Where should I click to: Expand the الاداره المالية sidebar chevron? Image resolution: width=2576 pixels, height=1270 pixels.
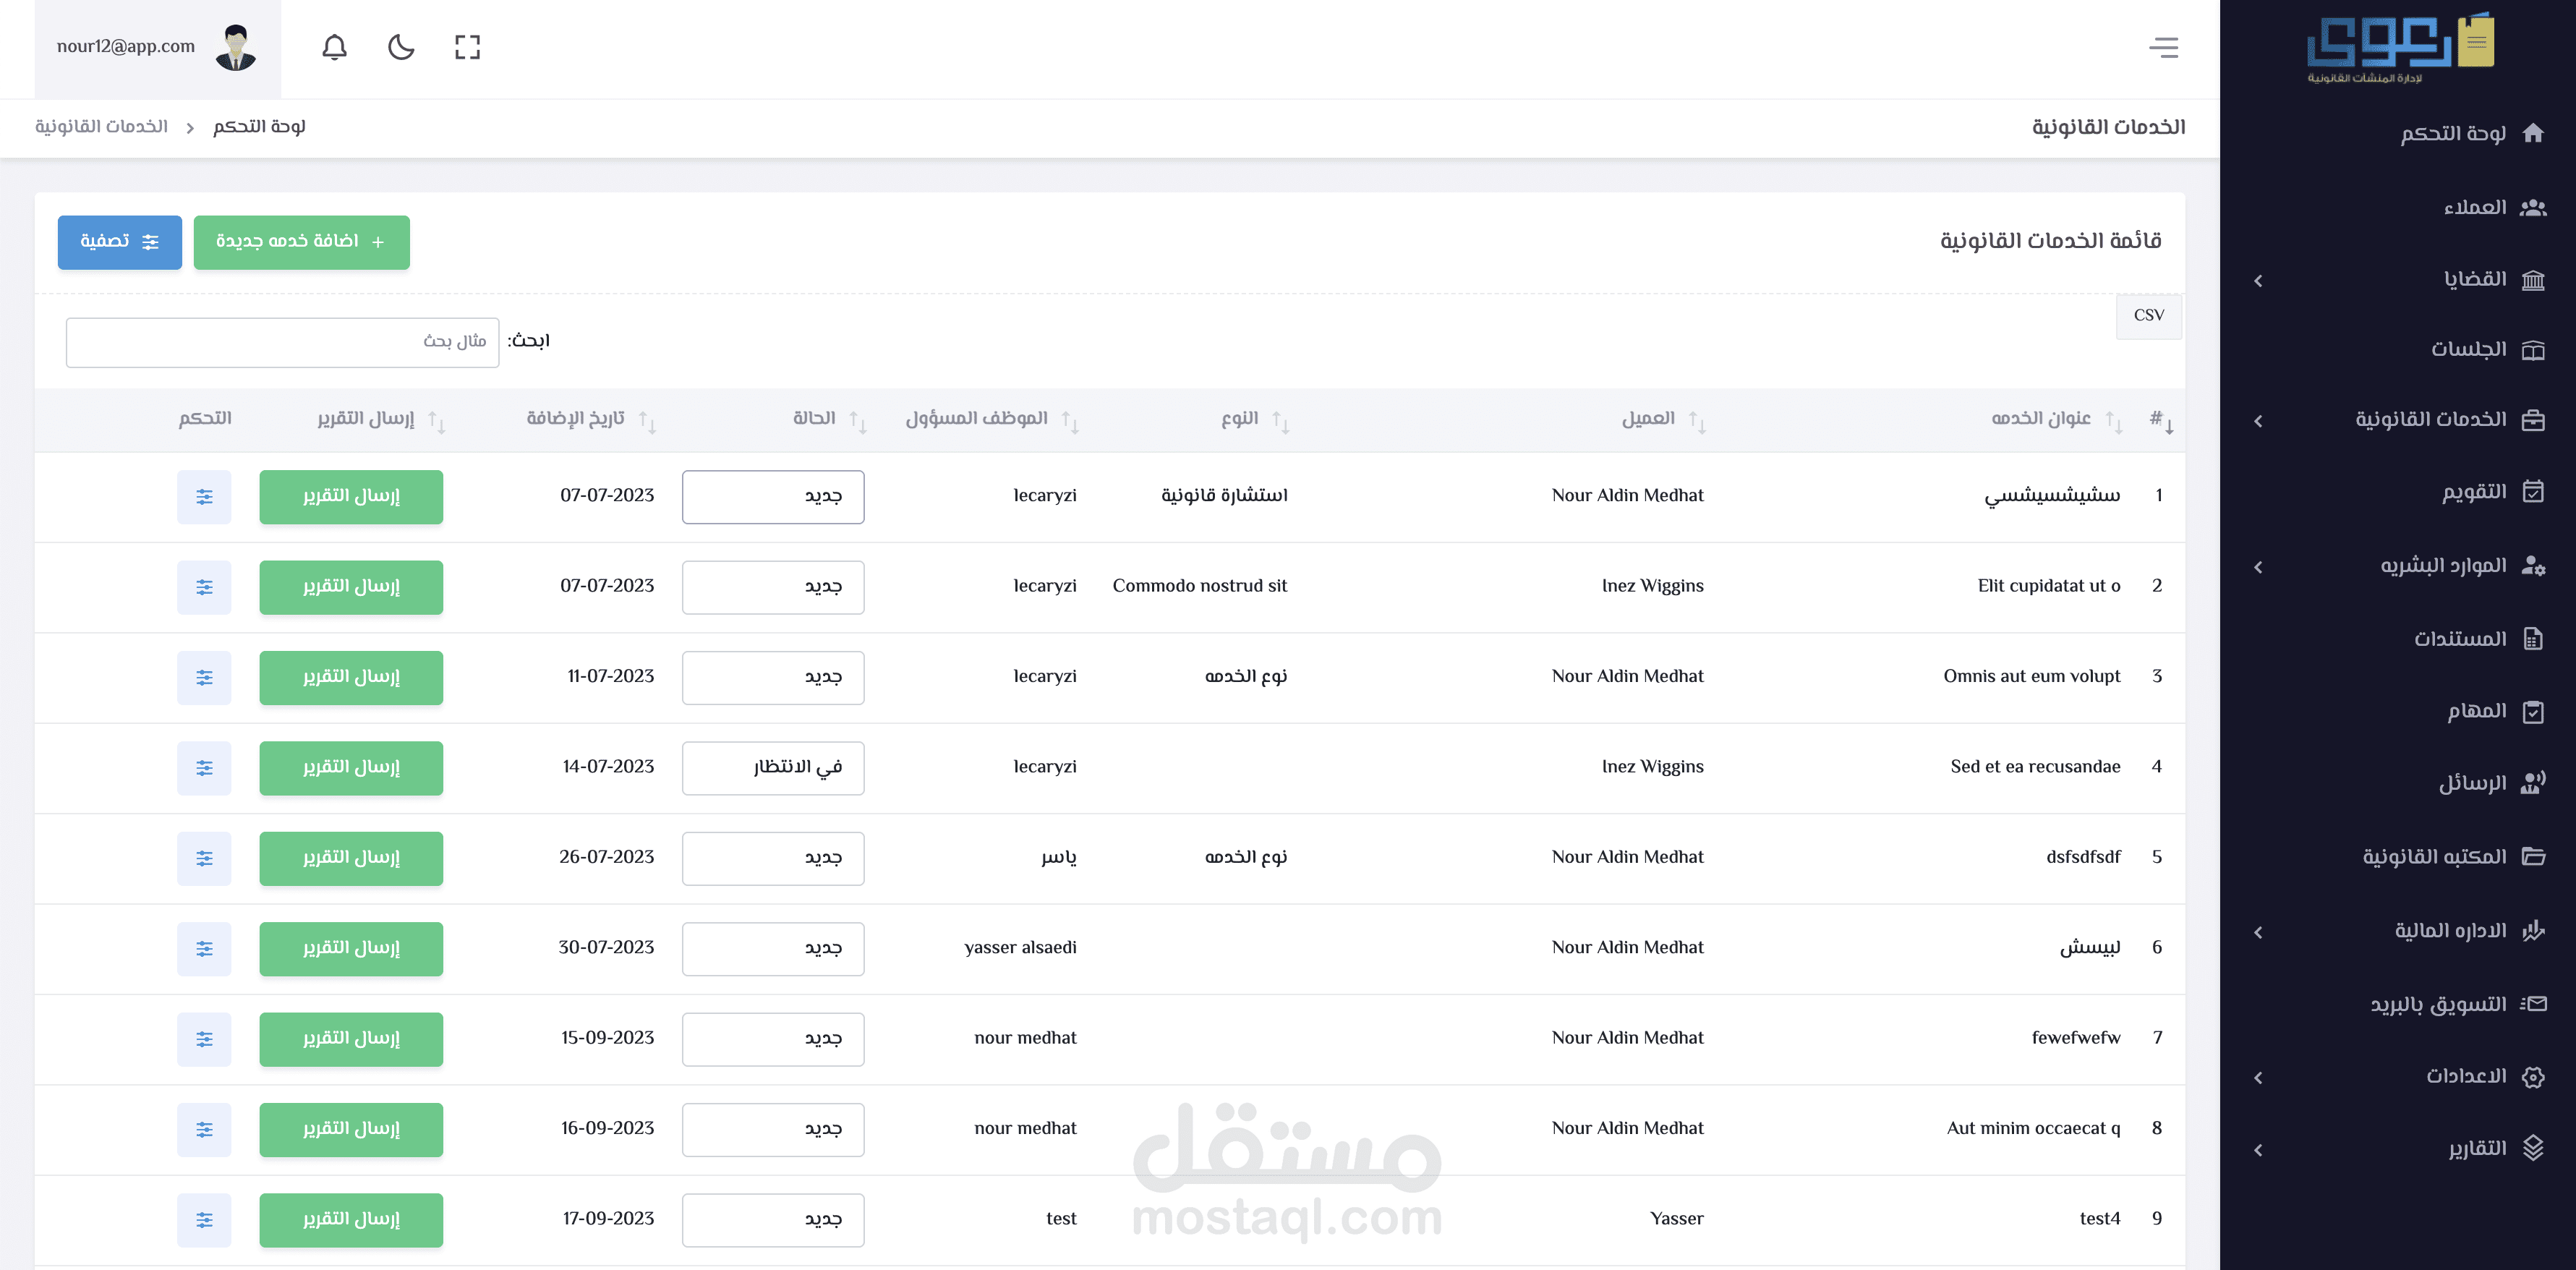click(x=2258, y=932)
